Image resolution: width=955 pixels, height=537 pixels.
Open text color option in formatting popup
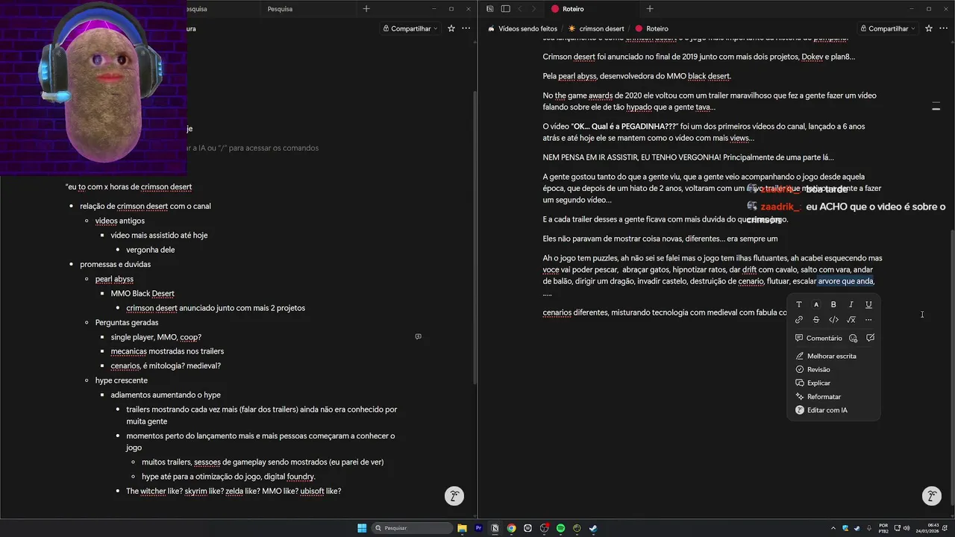pyautogui.click(x=816, y=304)
